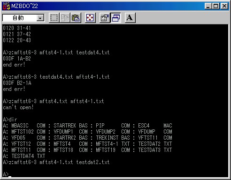This screenshot has height=180, width=231.
Task: Click the 0121 37-42 output line
Action: (x=17, y=34)
